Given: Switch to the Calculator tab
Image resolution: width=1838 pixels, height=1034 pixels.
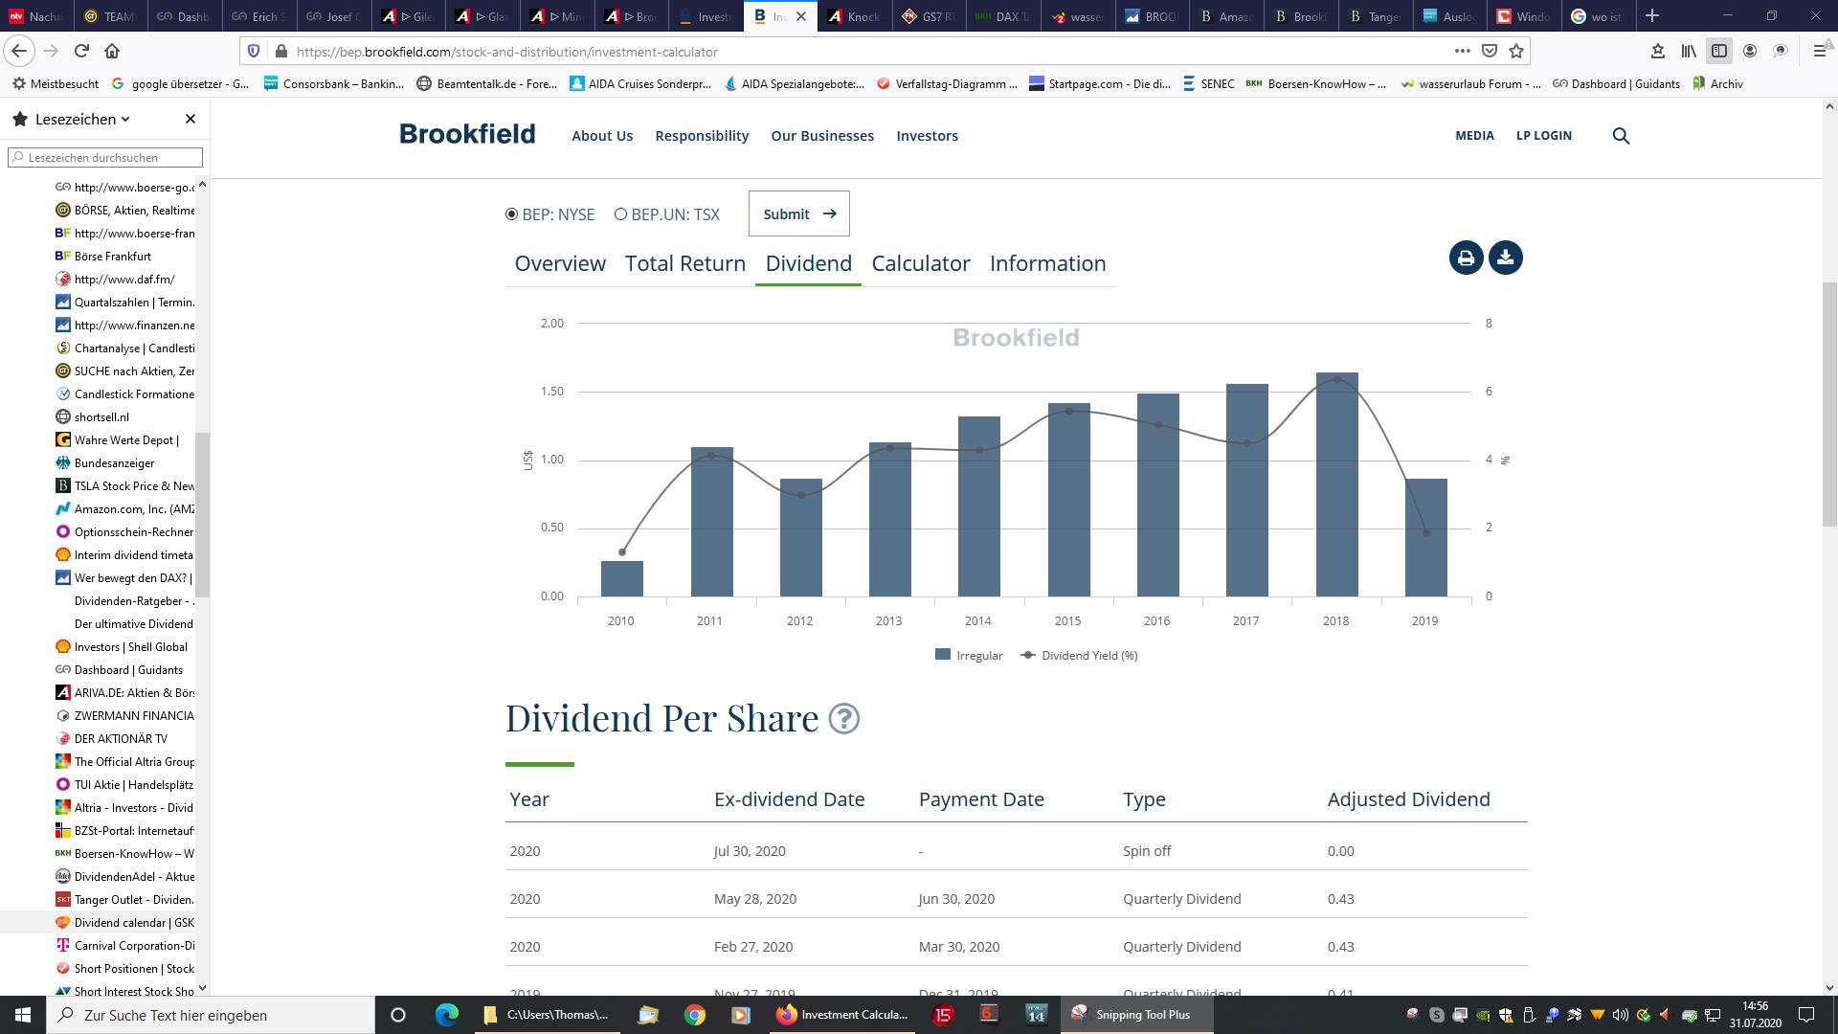Looking at the screenshot, I should (920, 263).
